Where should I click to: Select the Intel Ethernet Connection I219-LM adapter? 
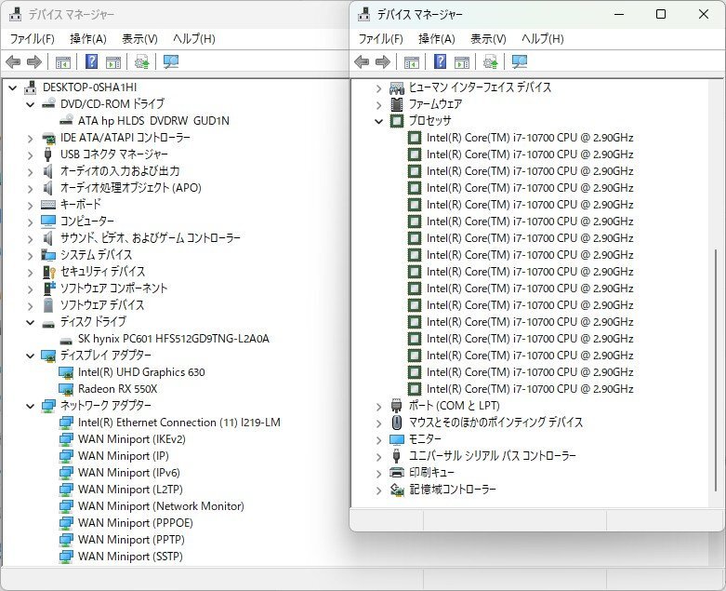178,423
